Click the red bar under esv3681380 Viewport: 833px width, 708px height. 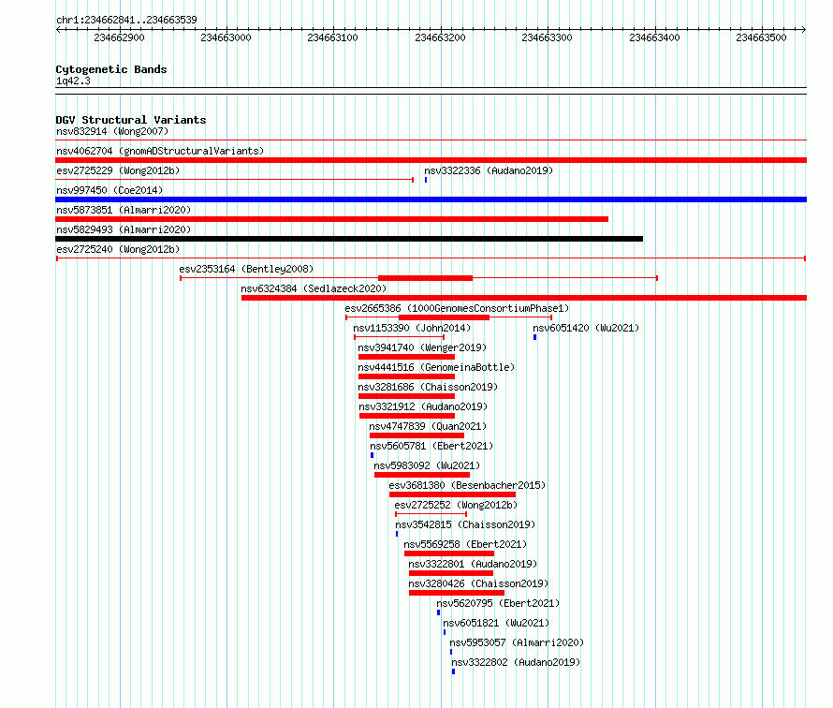[x=453, y=494]
